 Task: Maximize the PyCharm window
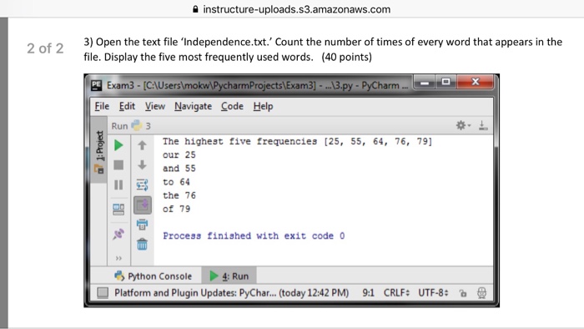pos(446,83)
